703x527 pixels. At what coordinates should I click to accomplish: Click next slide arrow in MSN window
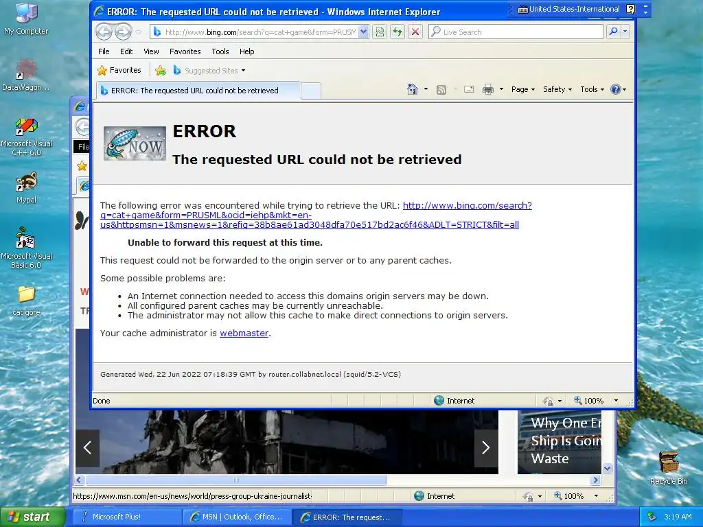point(486,447)
